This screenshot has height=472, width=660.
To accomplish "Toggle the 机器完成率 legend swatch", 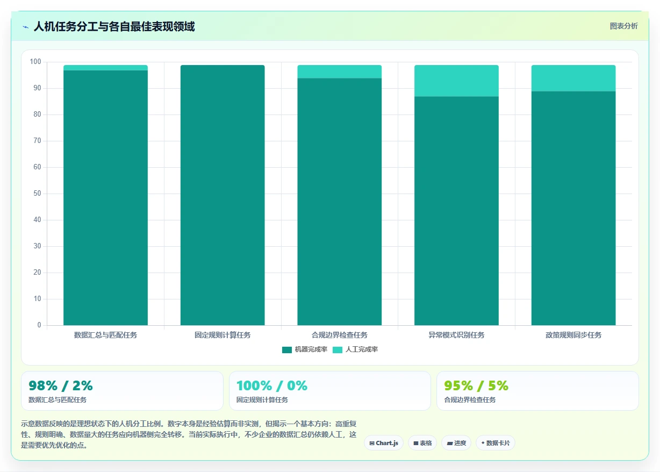I will tap(287, 350).
